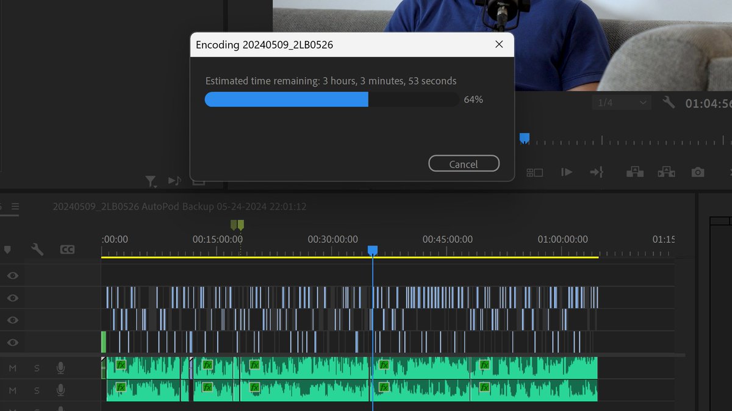Hide track V1 output with its eye toggle

click(x=12, y=342)
